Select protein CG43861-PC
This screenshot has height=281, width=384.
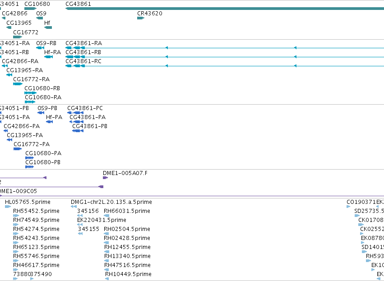coord(75,113)
